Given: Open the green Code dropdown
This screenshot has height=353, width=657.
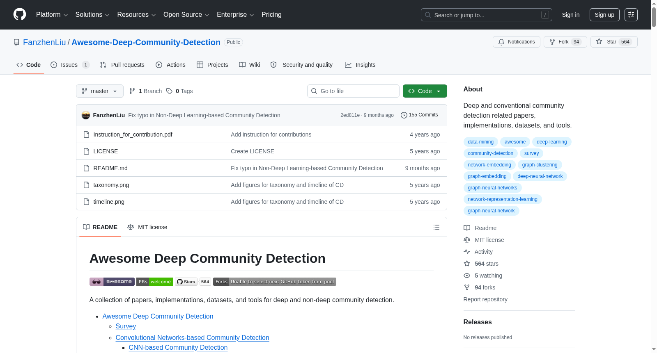Looking at the screenshot, I should pyautogui.click(x=425, y=91).
